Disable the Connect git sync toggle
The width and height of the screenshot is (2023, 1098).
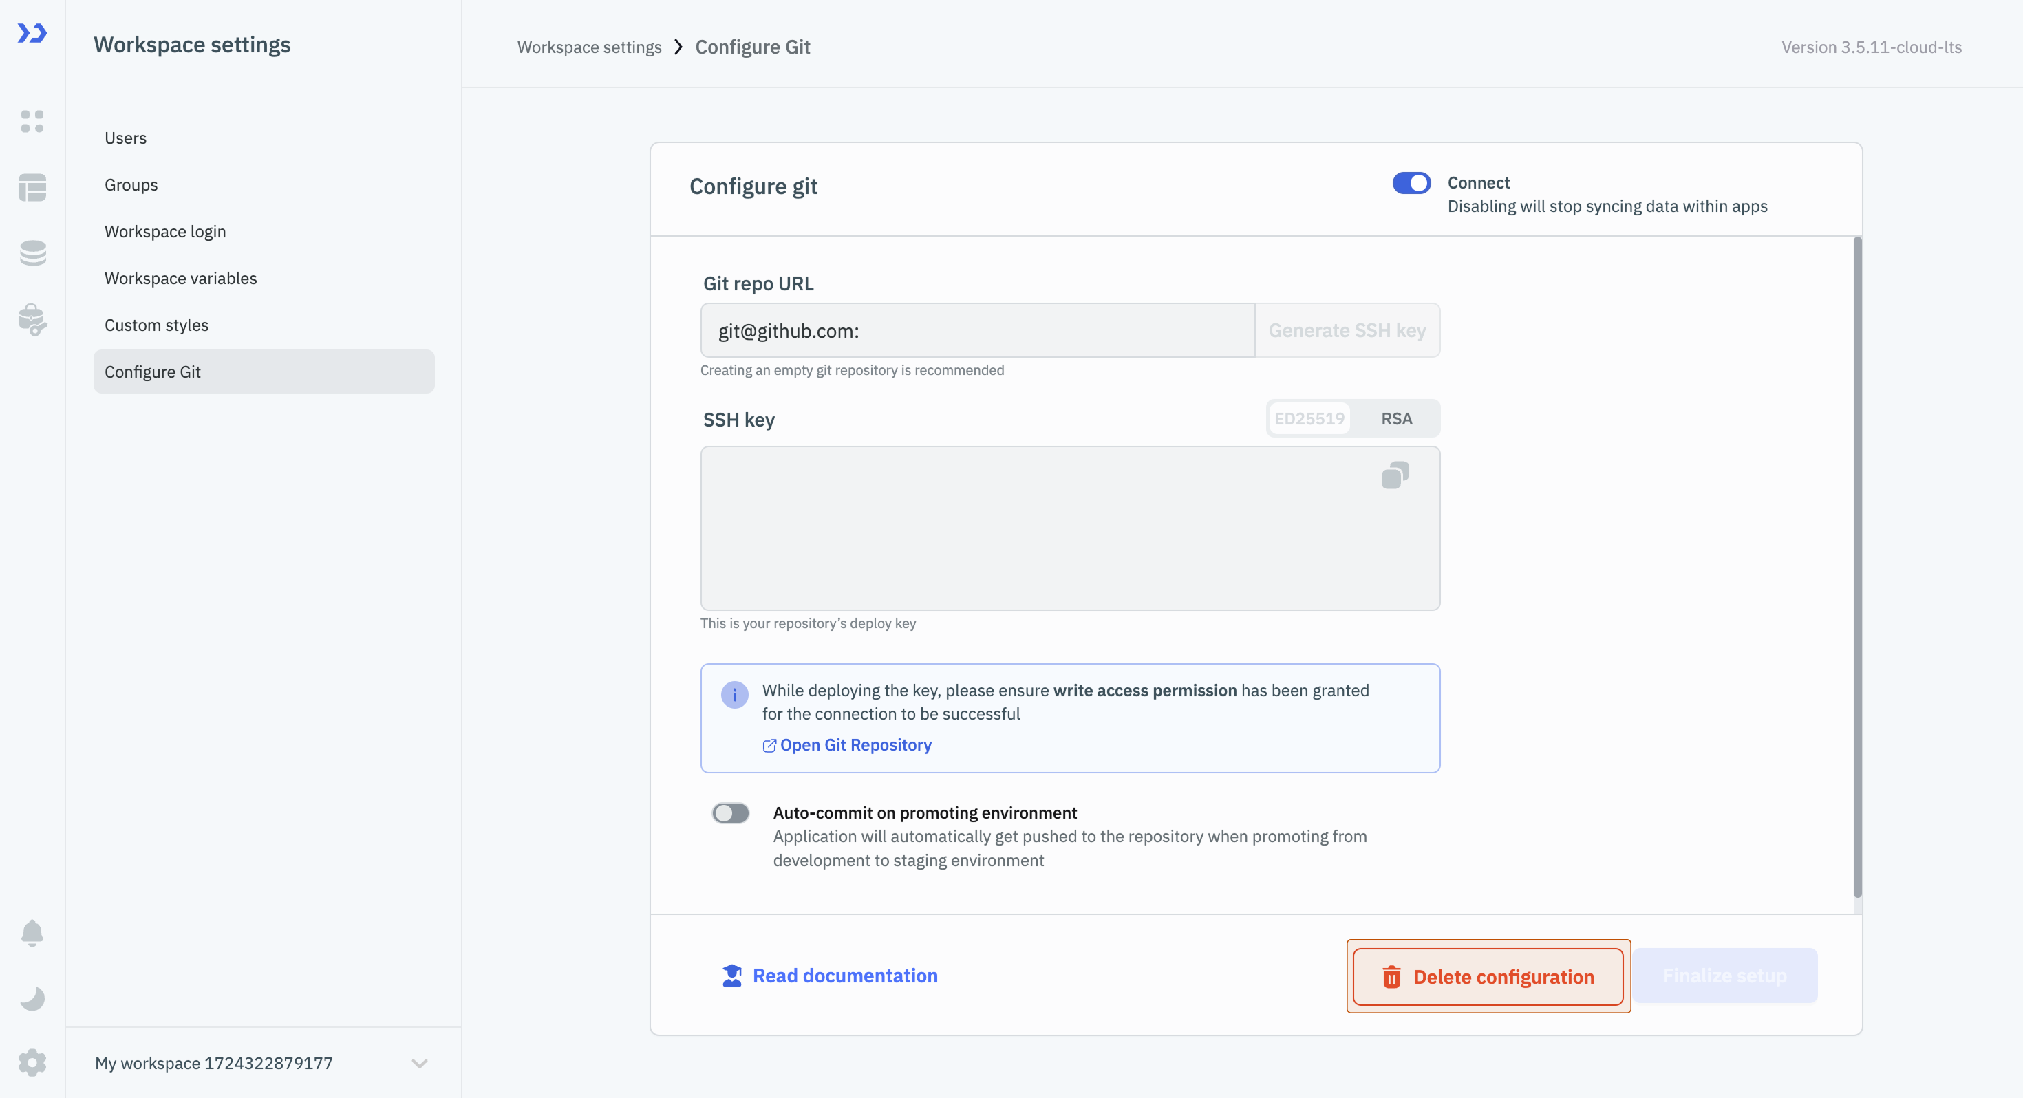coord(1411,183)
